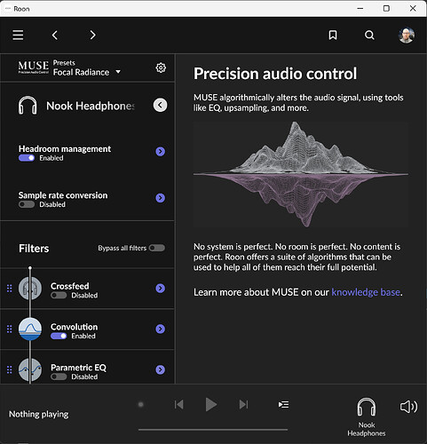Viewport: 427px width, 444px height.
Task: Skip to next track
Action: click(243, 404)
